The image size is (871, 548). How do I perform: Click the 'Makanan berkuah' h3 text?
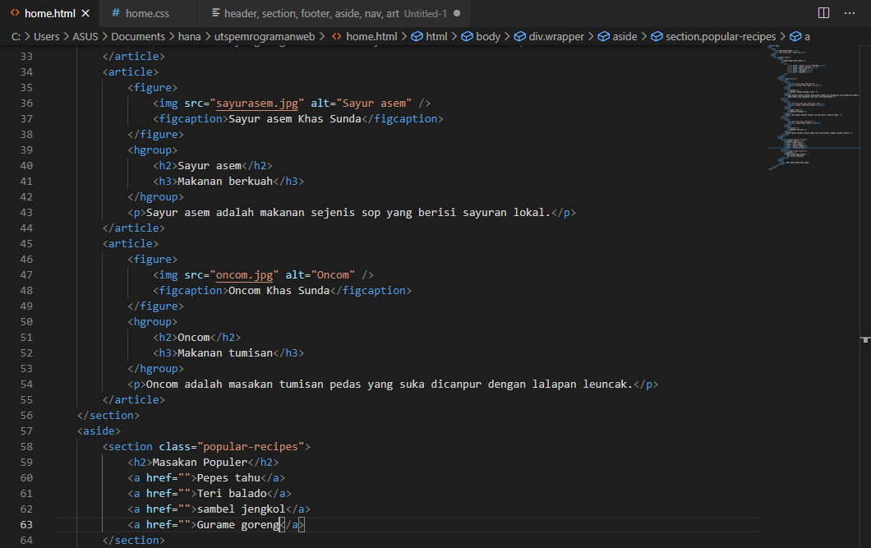point(225,181)
